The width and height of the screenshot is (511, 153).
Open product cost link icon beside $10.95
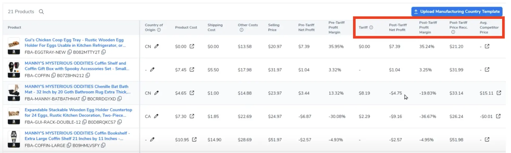194,139
